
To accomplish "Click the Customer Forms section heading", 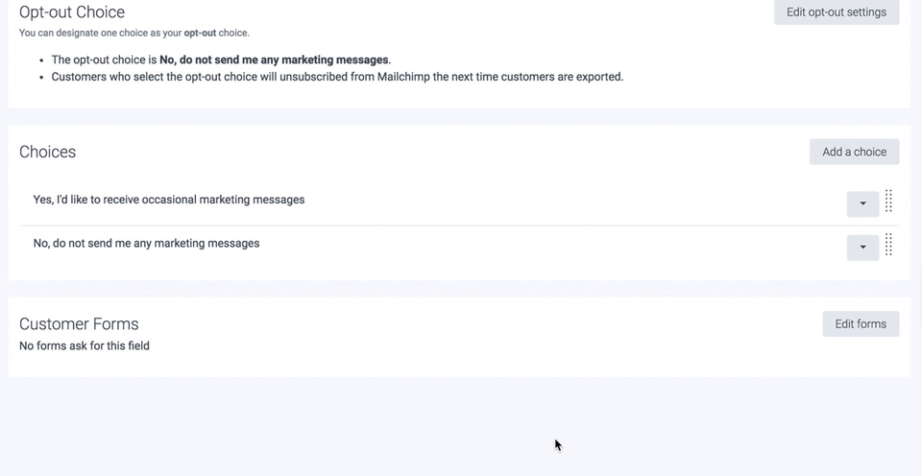I will coord(79,324).
